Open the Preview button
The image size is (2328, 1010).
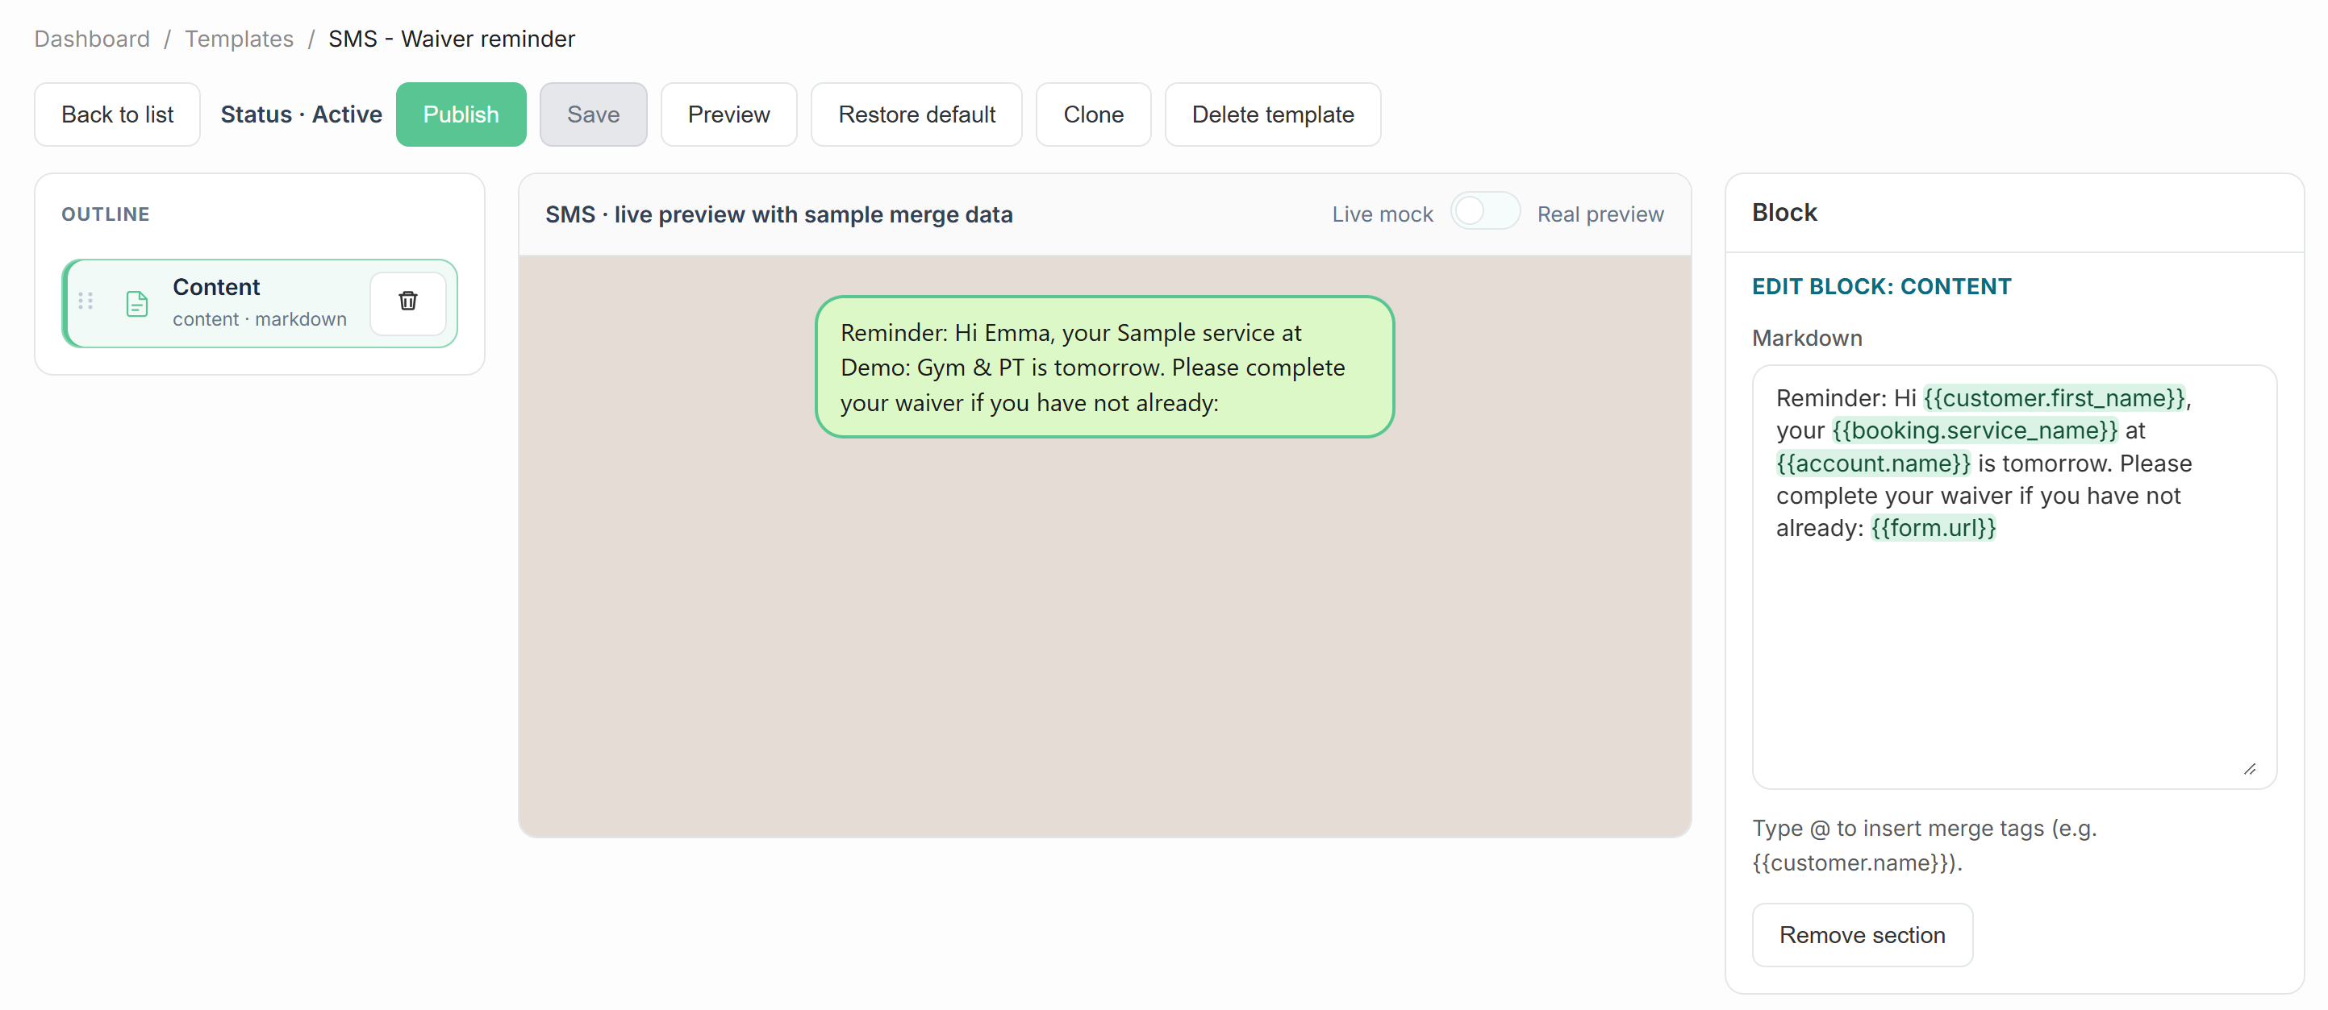pyautogui.click(x=728, y=114)
